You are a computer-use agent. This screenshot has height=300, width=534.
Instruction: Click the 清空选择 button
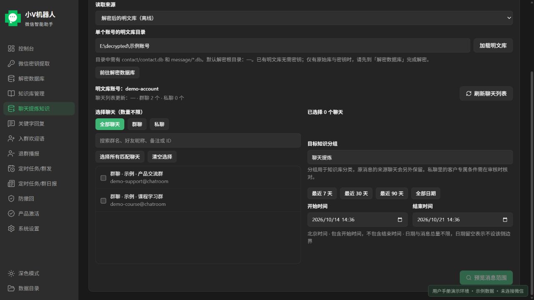click(x=162, y=157)
